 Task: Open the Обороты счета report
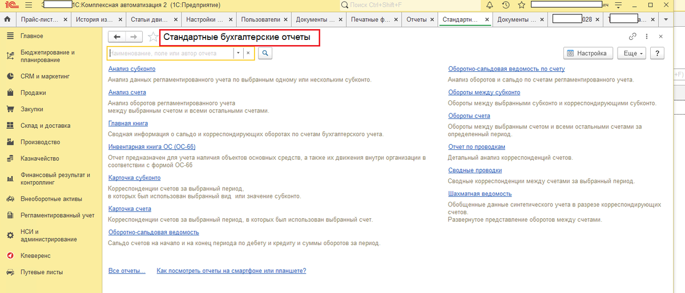[x=469, y=116]
